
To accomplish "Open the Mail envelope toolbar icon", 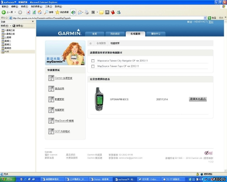I will [79, 12].
